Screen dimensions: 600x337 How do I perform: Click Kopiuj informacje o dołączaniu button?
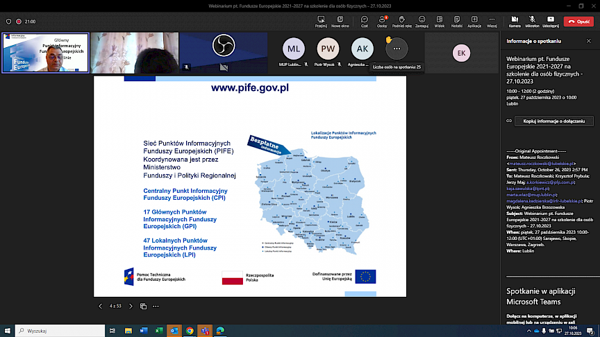(x=553, y=121)
